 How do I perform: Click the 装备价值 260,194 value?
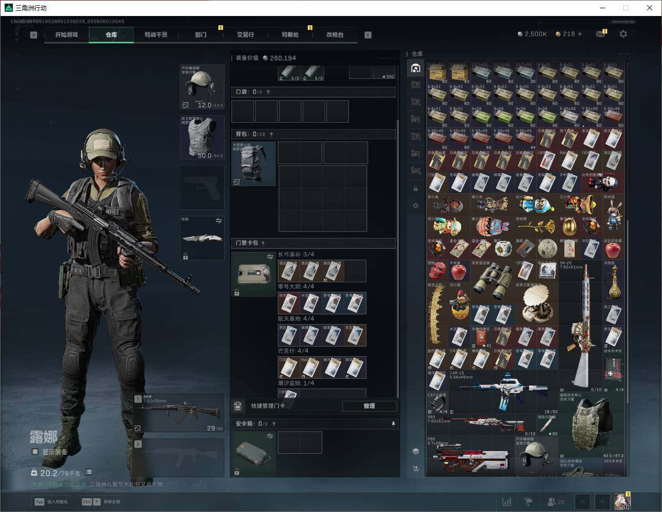tap(279, 58)
